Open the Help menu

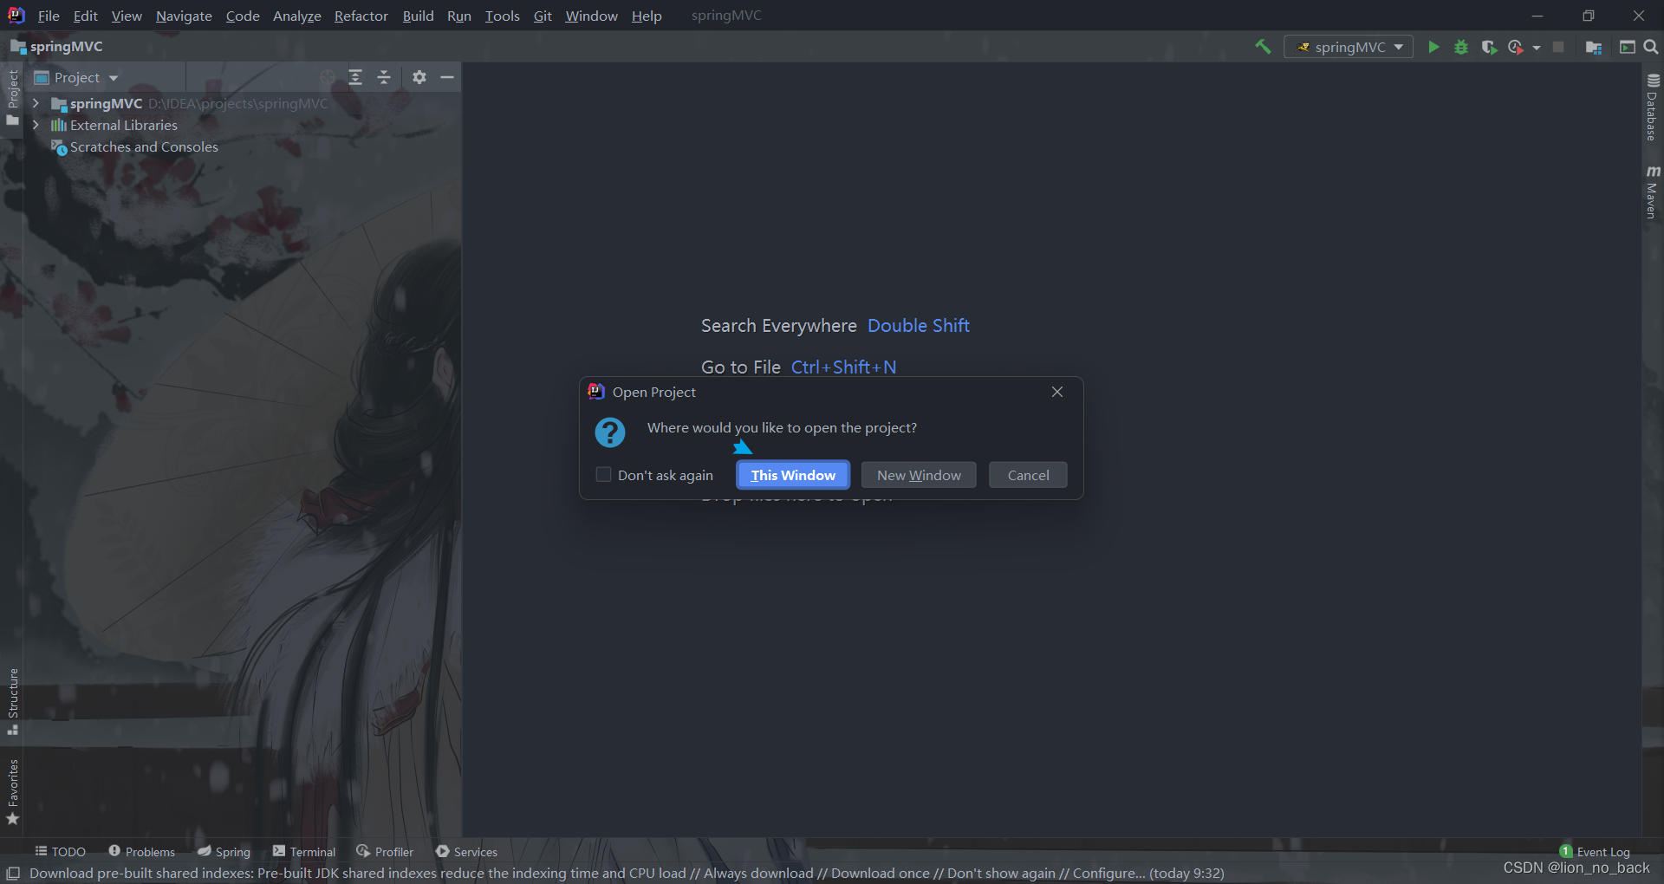pos(647,16)
